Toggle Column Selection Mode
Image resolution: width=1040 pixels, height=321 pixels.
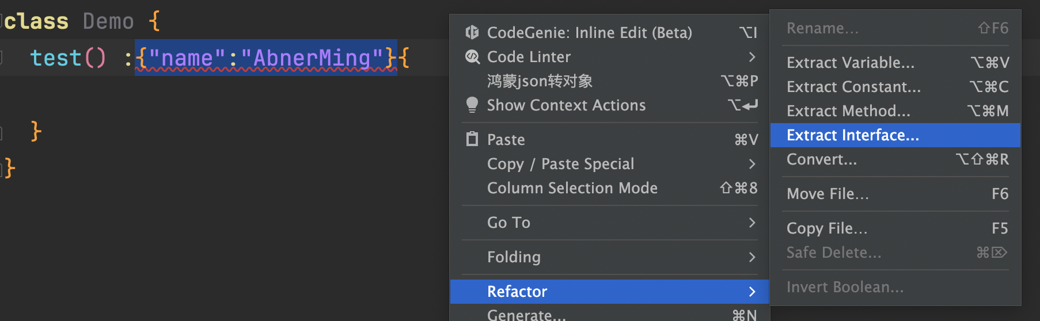(x=610, y=188)
